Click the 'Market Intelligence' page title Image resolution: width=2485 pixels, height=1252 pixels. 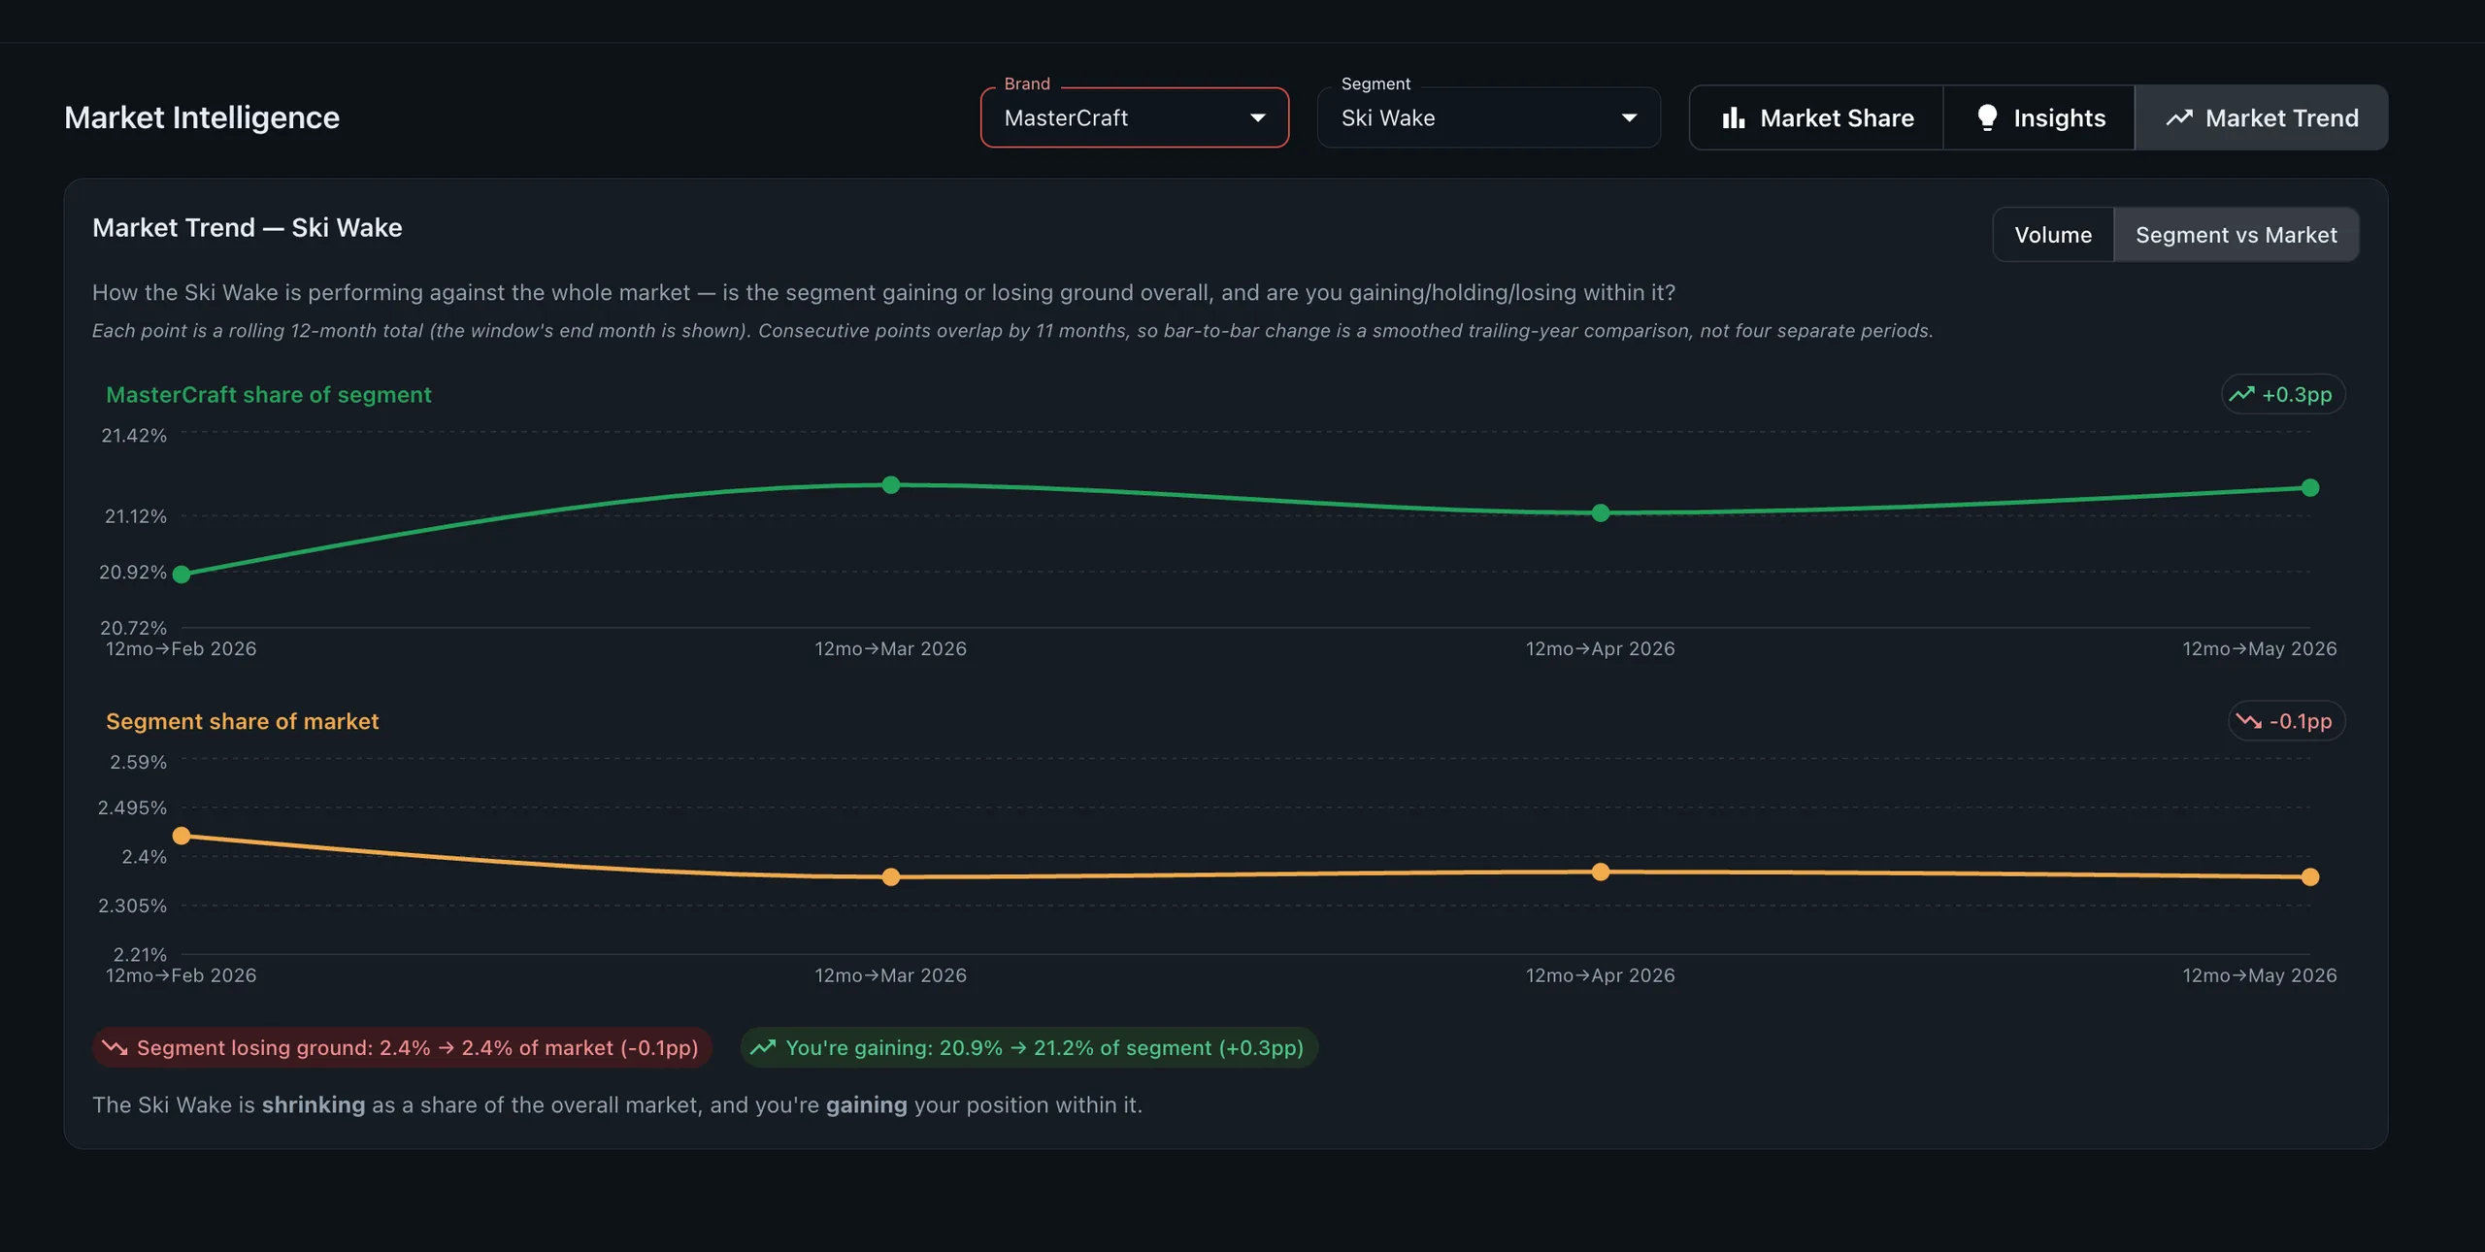pos(202,117)
